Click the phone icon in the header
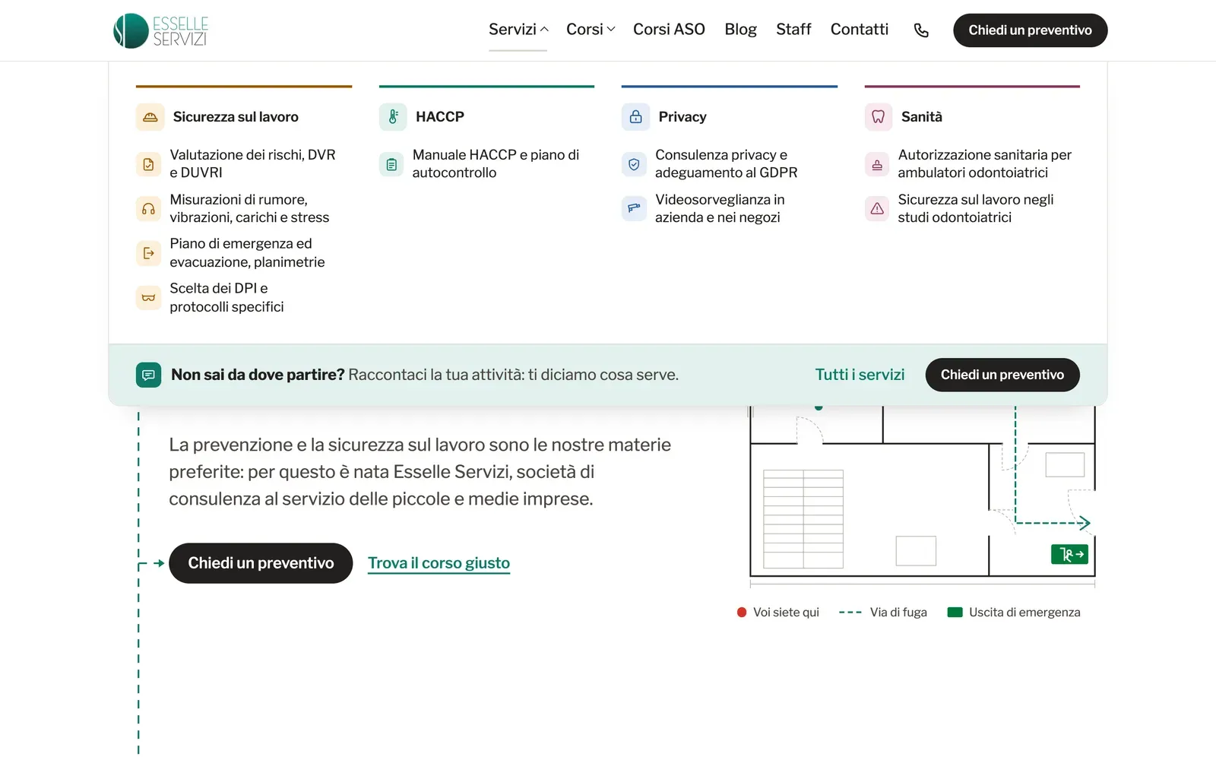Viewport: 1216px width, 760px height. tap(921, 30)
